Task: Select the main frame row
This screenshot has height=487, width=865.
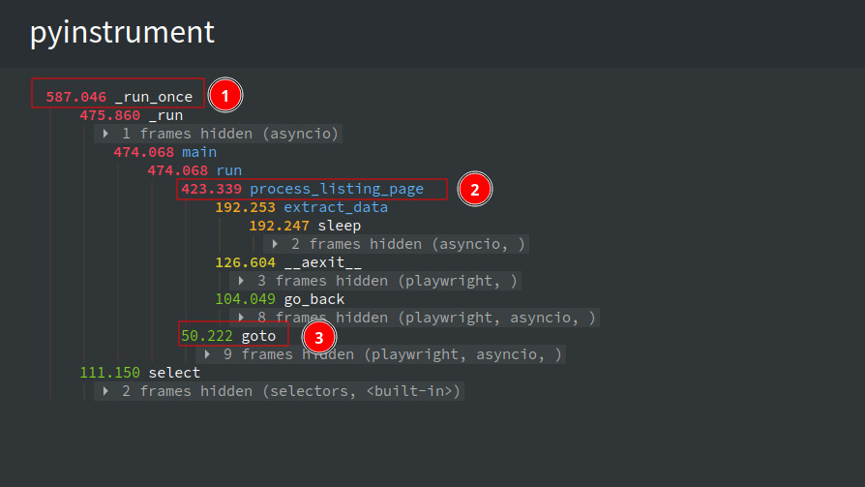Action: coord(164,152)
